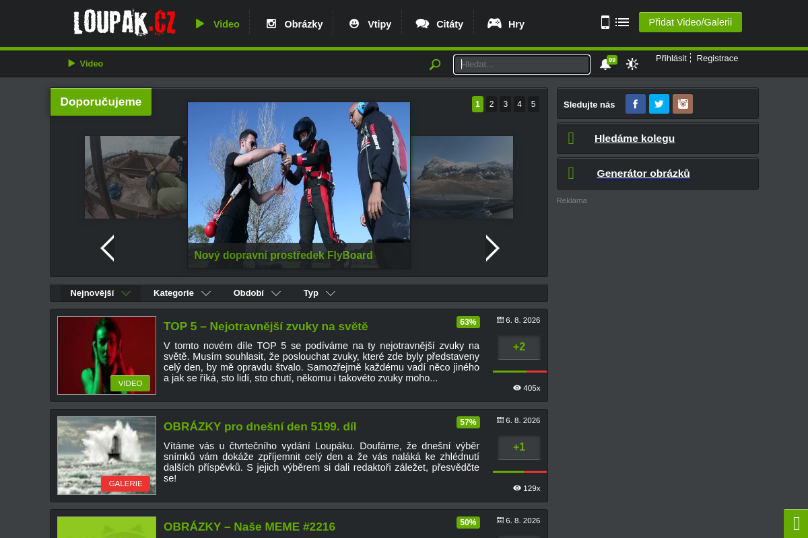Screen dimensions: 808x538
Task: Open TOP 5 video thumbnail
Action: 106,355
